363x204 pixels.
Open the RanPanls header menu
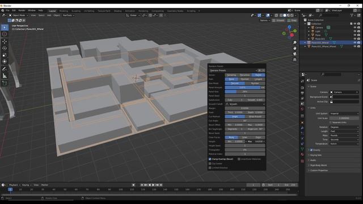click(69, 15)
